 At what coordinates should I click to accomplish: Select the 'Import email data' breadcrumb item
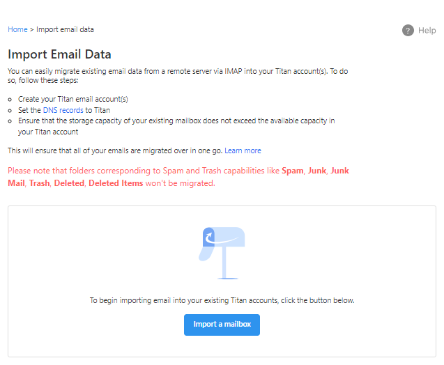pos(65,29)
